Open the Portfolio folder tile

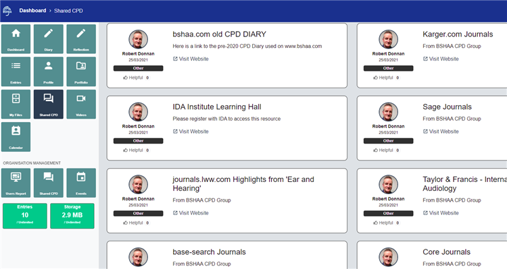(81, 71)
